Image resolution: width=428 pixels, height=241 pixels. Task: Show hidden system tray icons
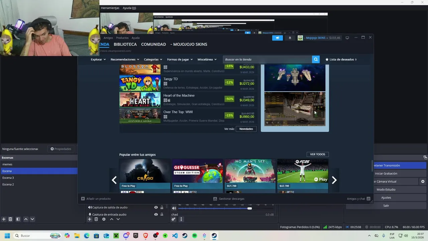369,236
